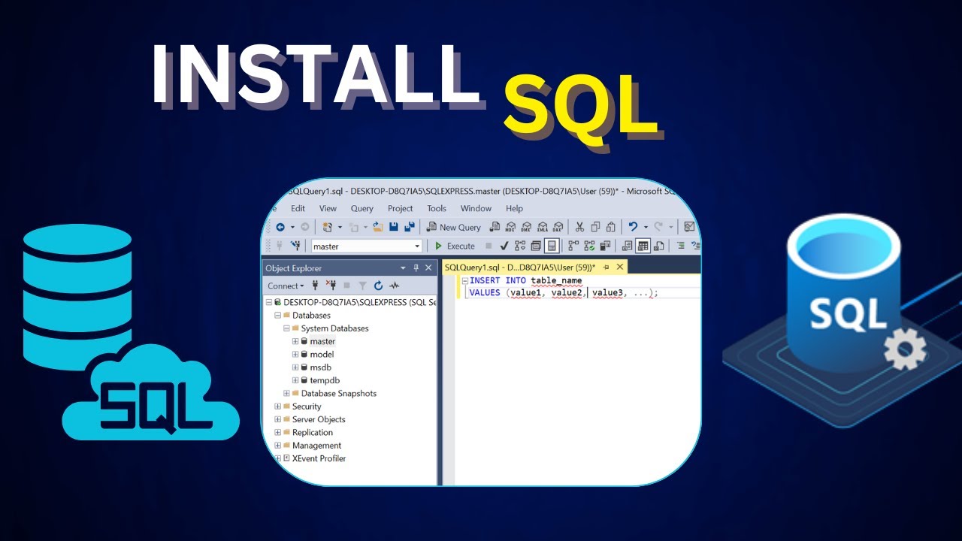
Task: Select the Replication tree item
Action: [x=313, y=433]
